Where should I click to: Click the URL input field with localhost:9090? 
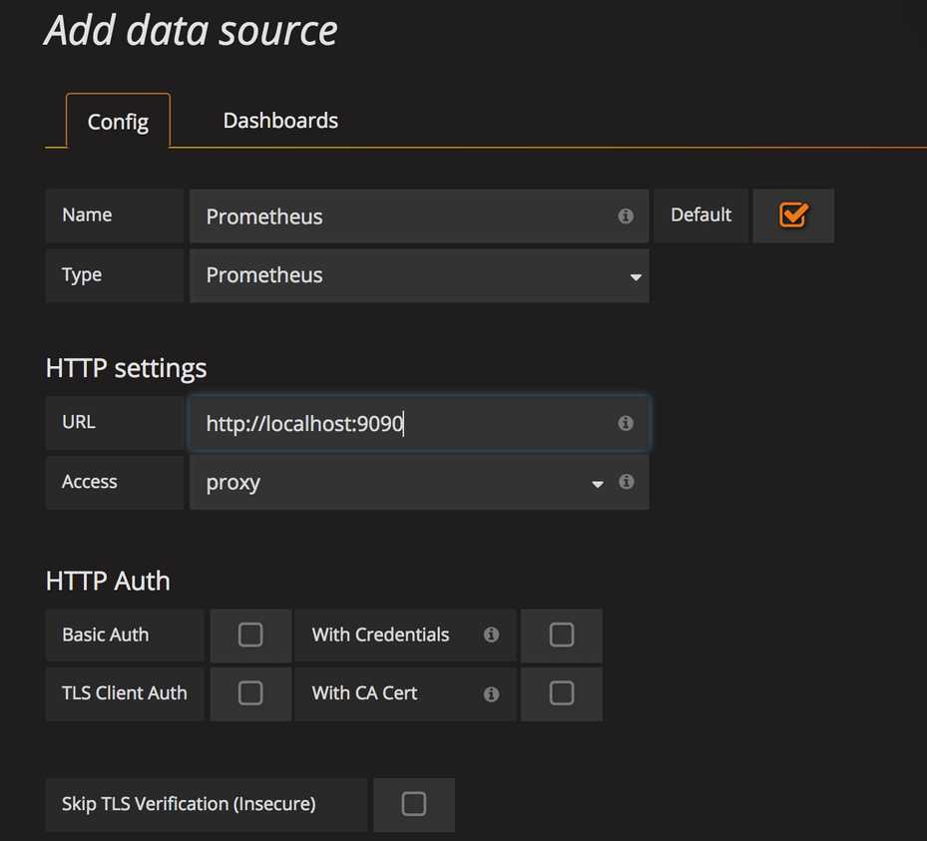419,423
